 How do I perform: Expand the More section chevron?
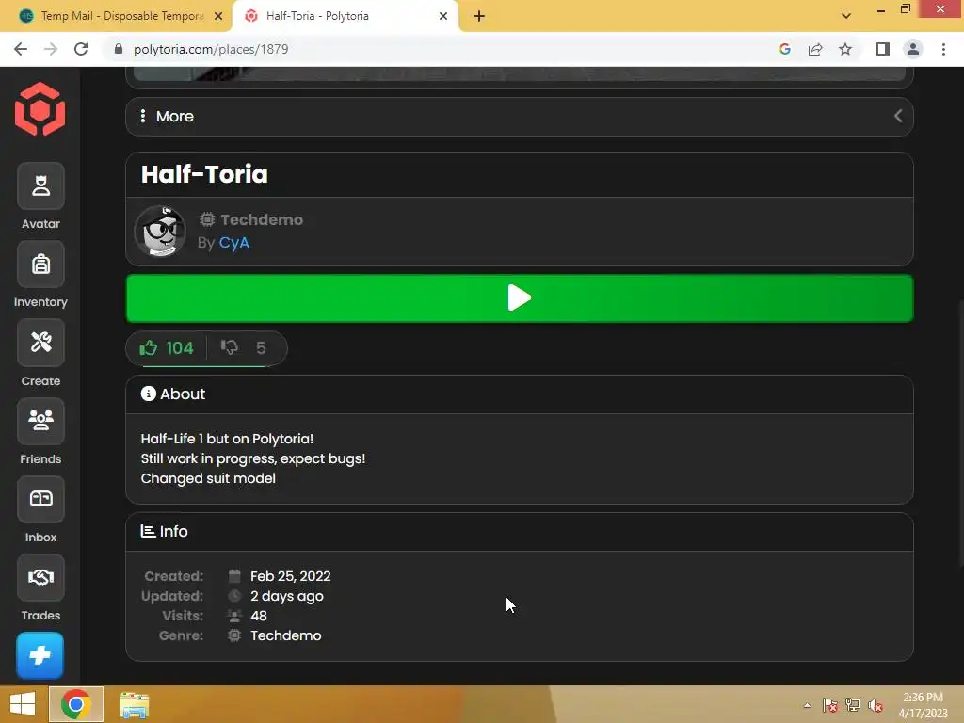[898, 116]
